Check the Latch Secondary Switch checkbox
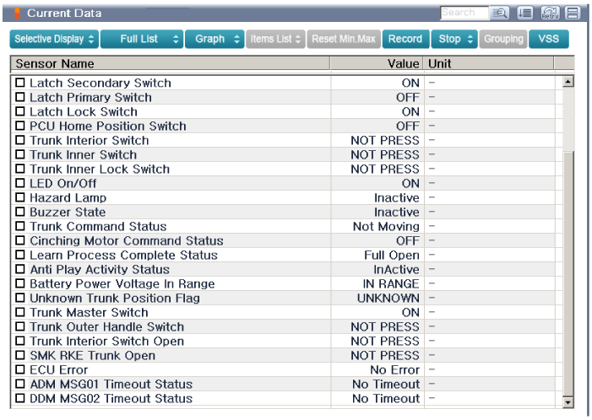Image resolution: width=592 pixels, height=420 pixels. [20, 83]
